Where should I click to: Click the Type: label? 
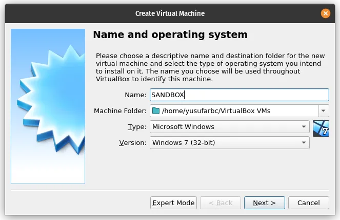(x=137, y=127)
